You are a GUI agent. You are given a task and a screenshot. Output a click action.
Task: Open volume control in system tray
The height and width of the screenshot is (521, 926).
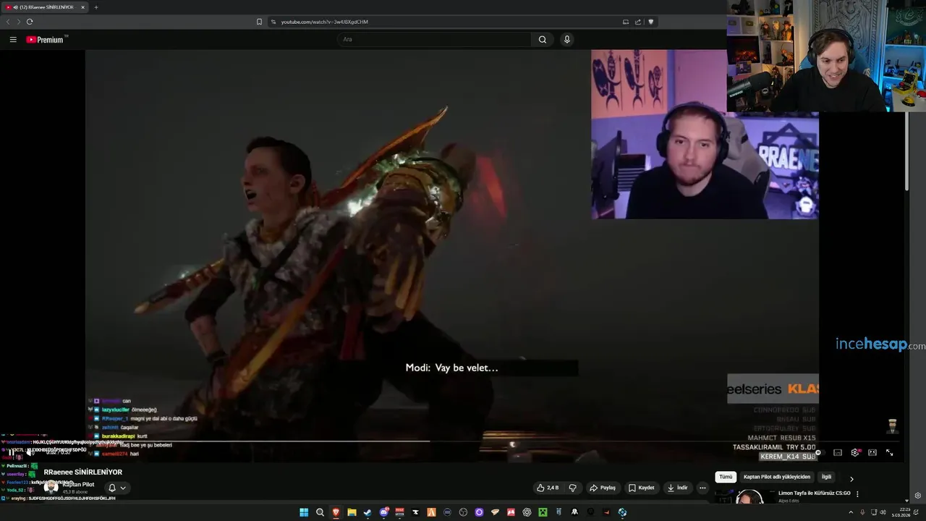pyautogui.click(x=883, y=512)
